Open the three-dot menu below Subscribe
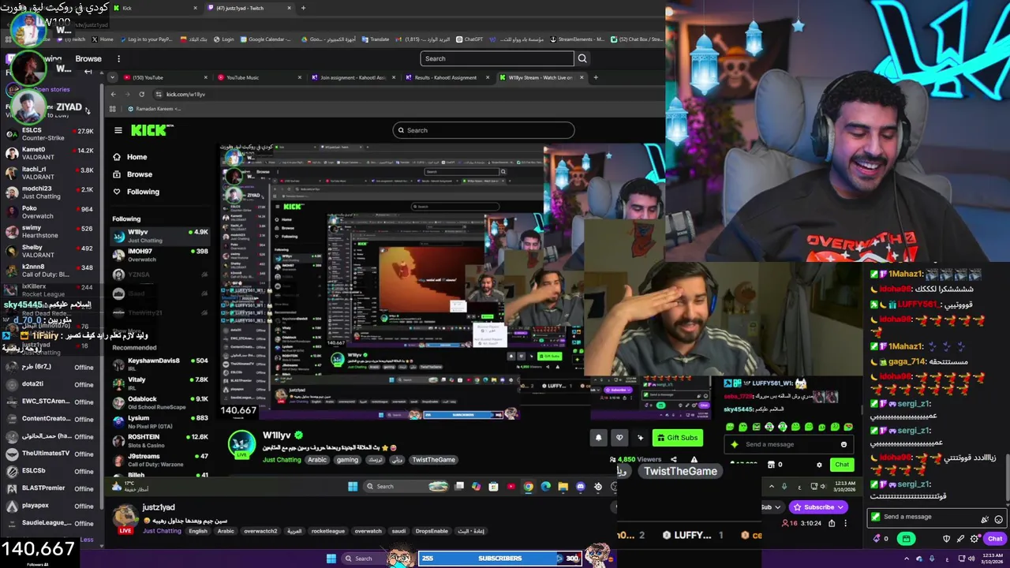 [x=845, y=523]
